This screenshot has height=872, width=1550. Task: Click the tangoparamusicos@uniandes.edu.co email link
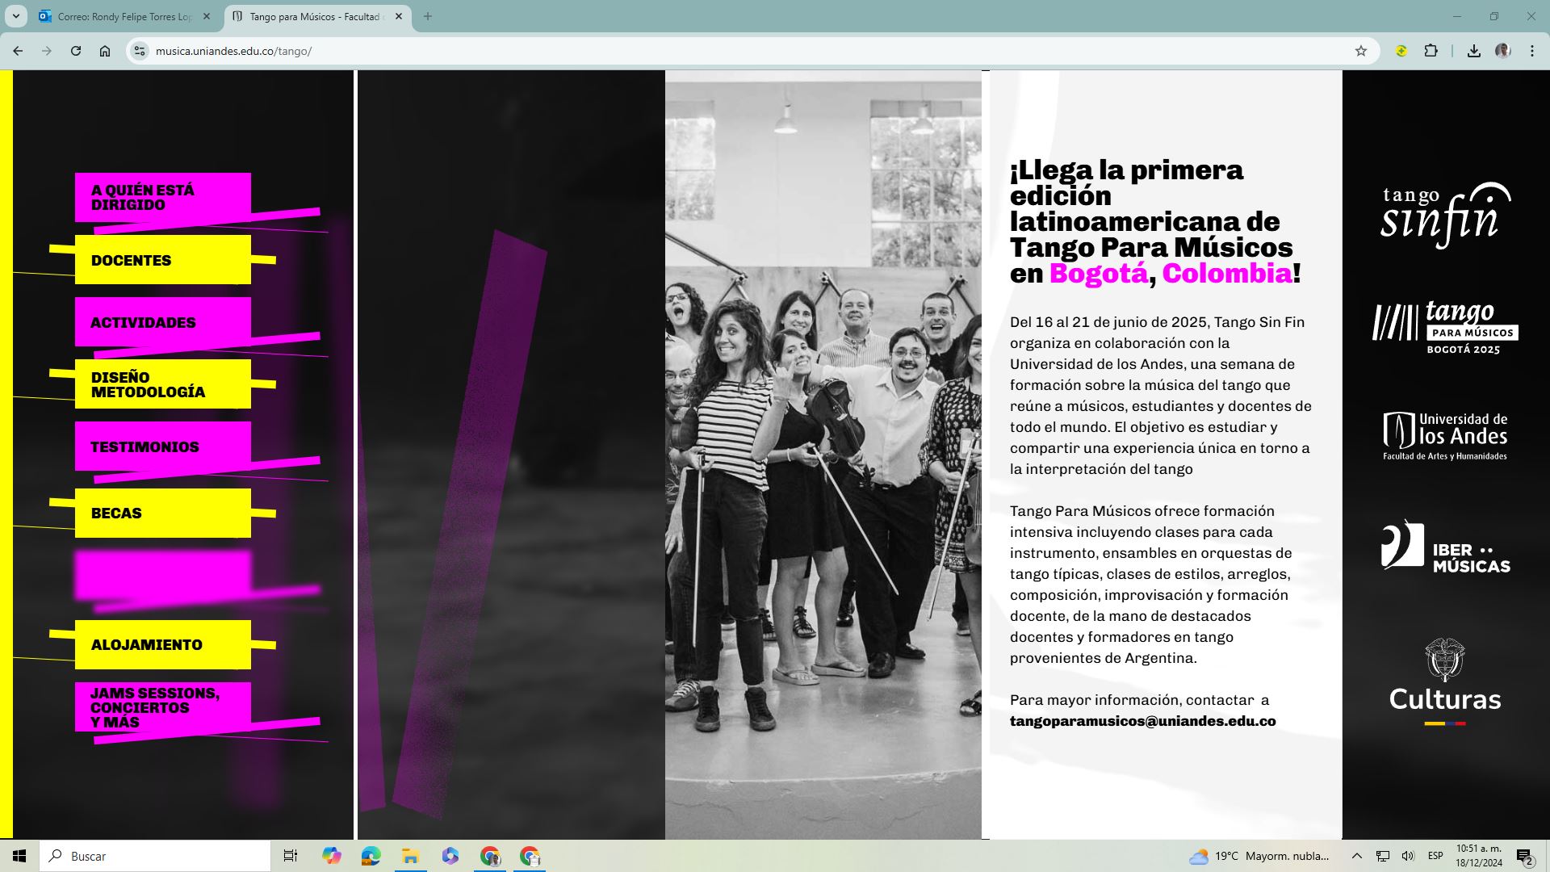(1142, 721)
